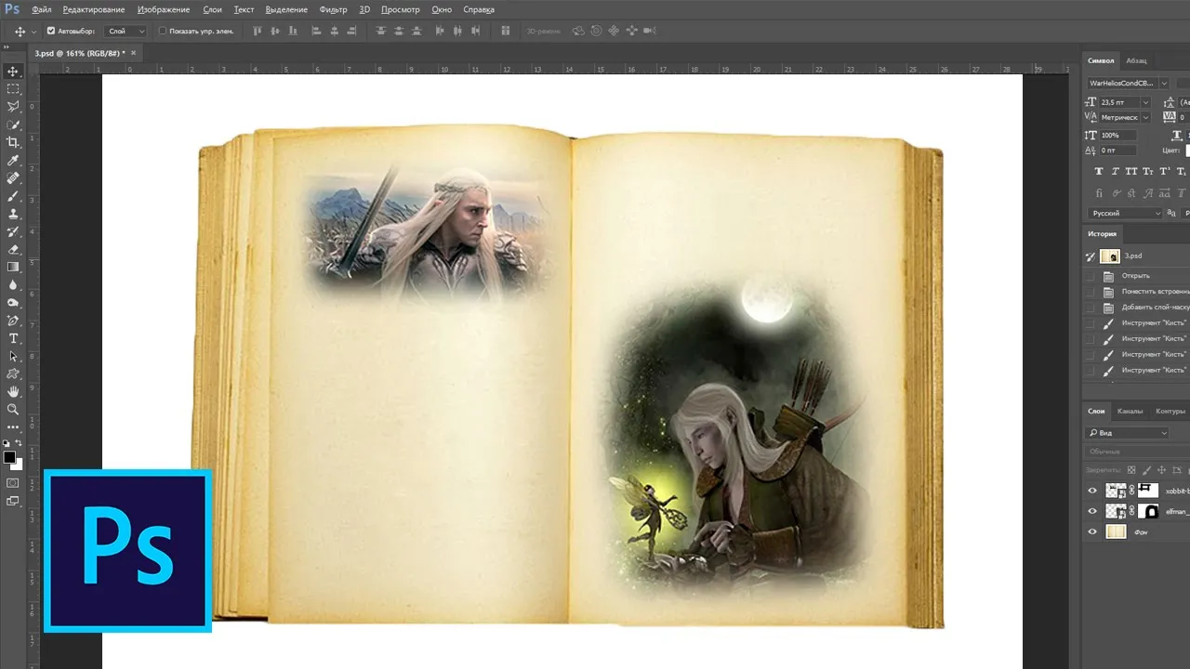Open the Файл menu
The width and height of the screenshot is (1190, 669).
pos(42,9)
